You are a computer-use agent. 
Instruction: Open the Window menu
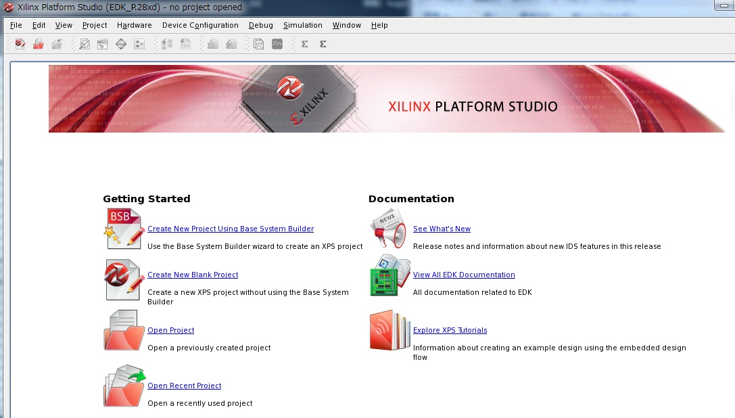(x=347, y=25)
